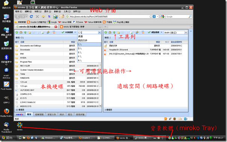
Task: Click the stop loading X button
Action: 37,16
